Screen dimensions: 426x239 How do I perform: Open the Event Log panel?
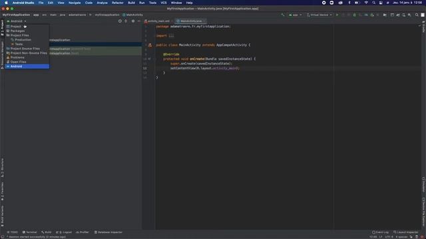(x=380, y=232)
